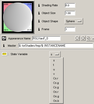Screen dimensions: 94x104
Task: Click the appearance icon left of Appearance Name
Action: 4,38
